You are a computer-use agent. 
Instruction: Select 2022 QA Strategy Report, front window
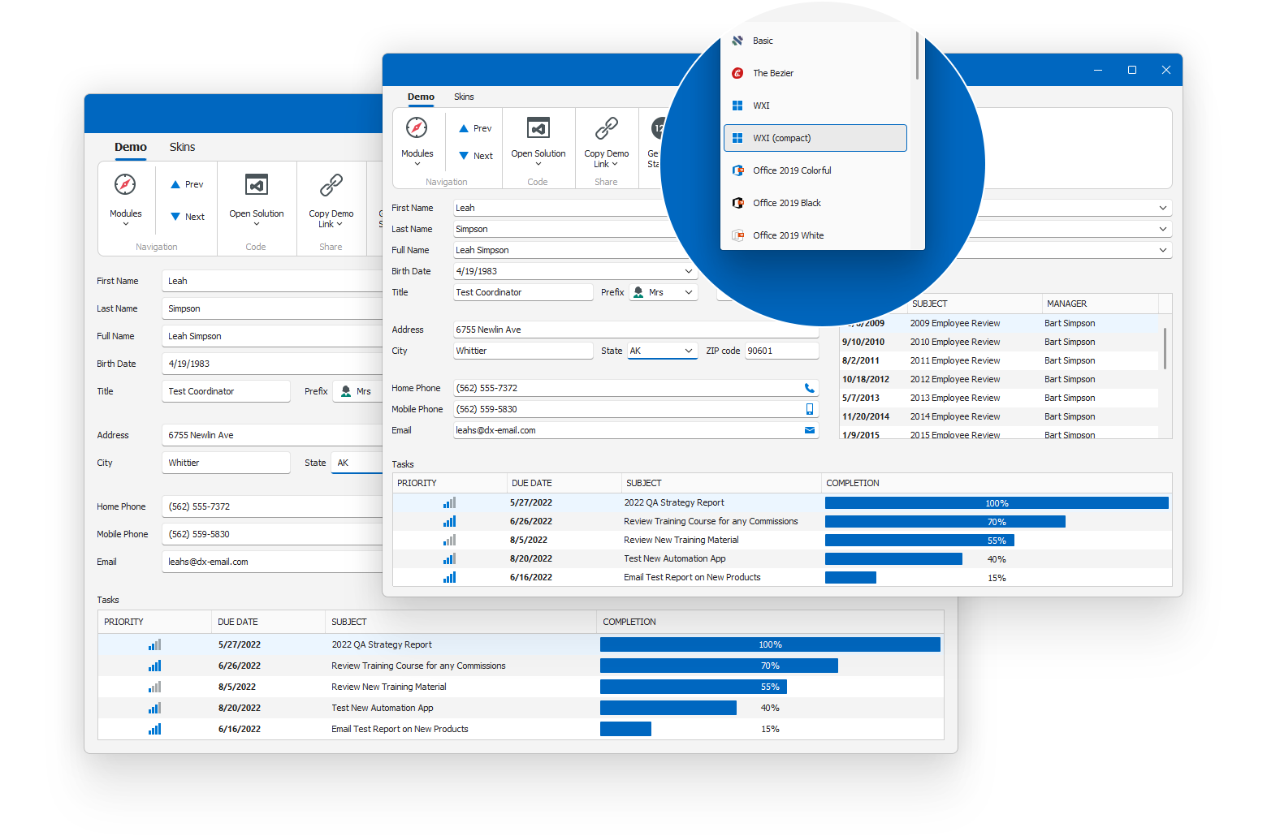point(674,502)
